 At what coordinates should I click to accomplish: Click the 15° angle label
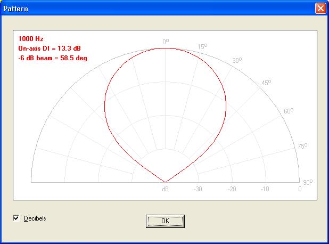[x=202, y=46]
